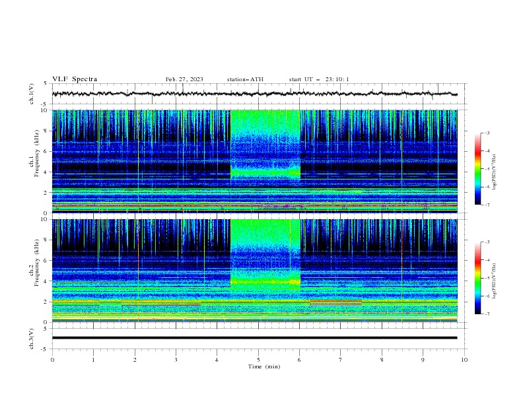Click the "8" kHz tick on ch.1 frequency axis

click(x=46, y=131)
